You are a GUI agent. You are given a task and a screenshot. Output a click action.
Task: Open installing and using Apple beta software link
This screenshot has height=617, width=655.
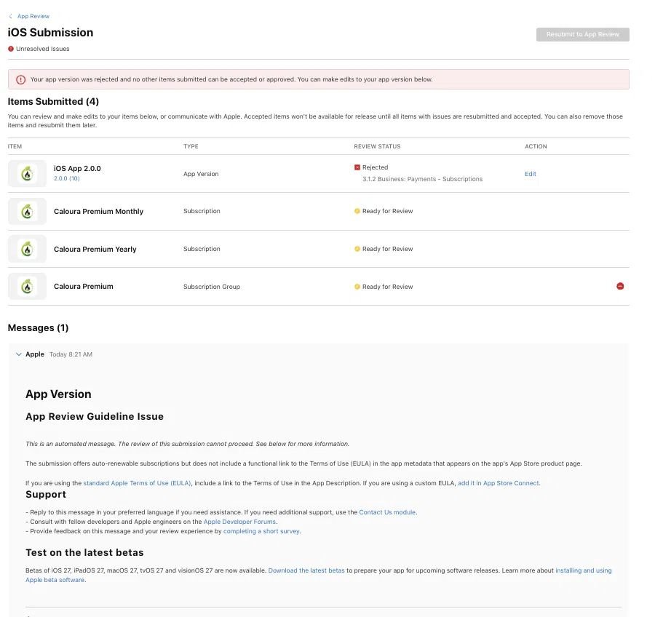point(583,570)
